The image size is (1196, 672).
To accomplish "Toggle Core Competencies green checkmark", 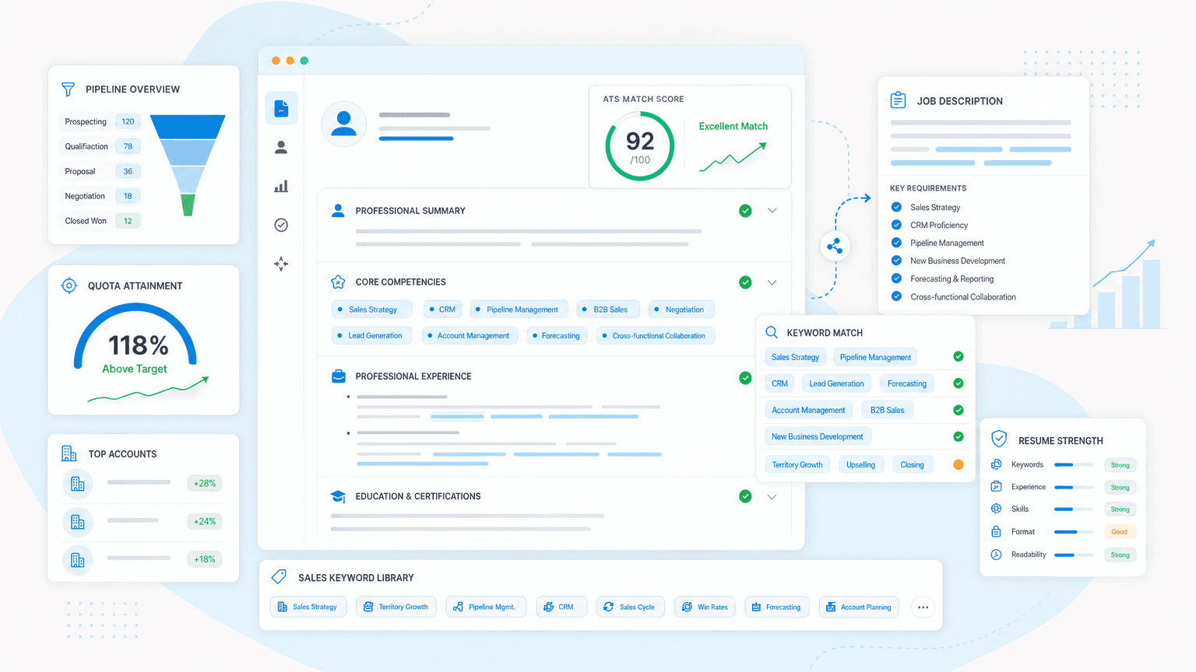I will [745, 282].
